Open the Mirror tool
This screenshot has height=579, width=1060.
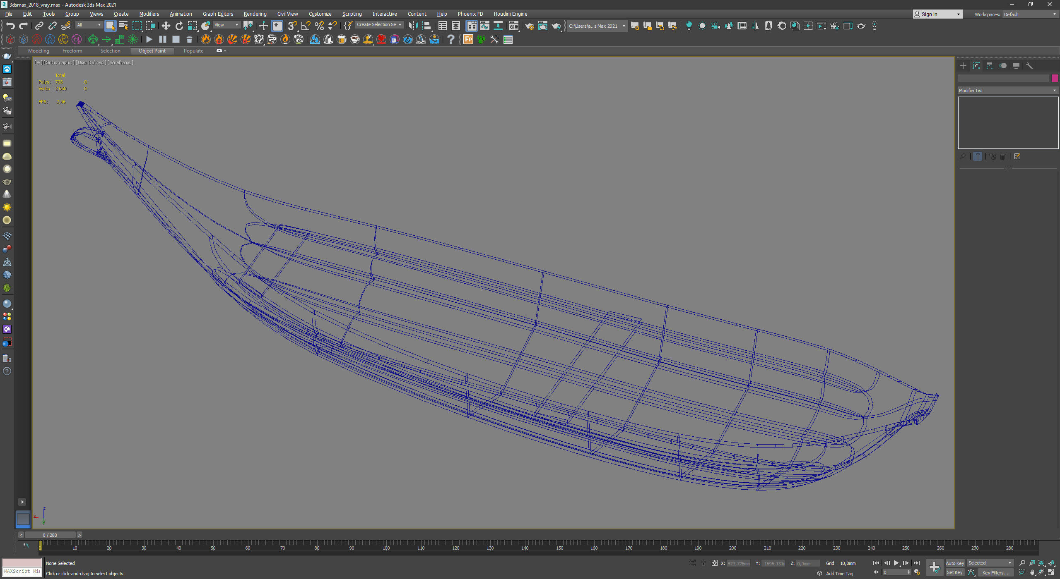tap(413, 26)
